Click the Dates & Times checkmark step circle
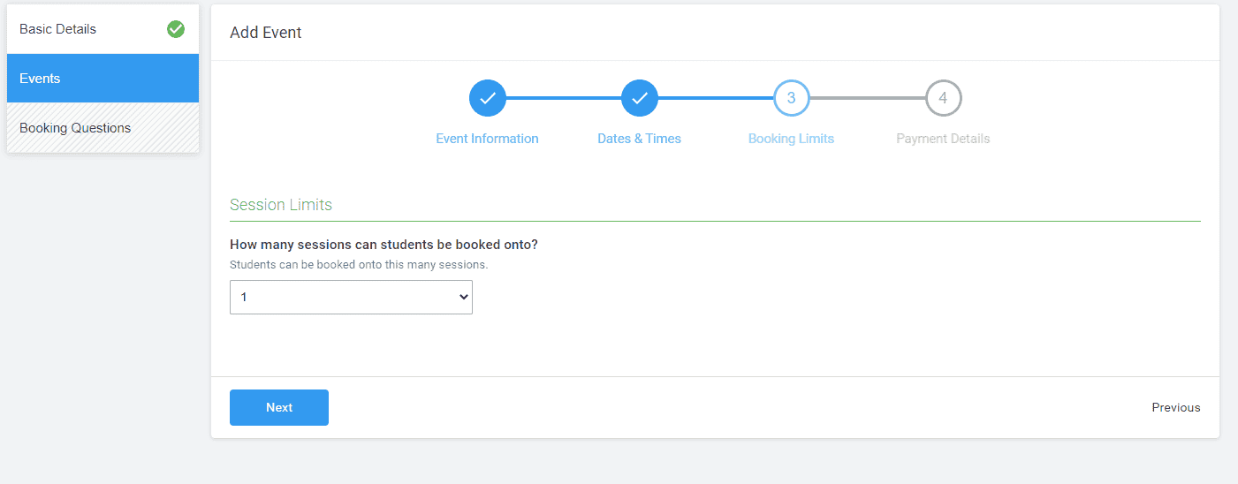This screenshot has width=1238, height=484. (639, 98)
